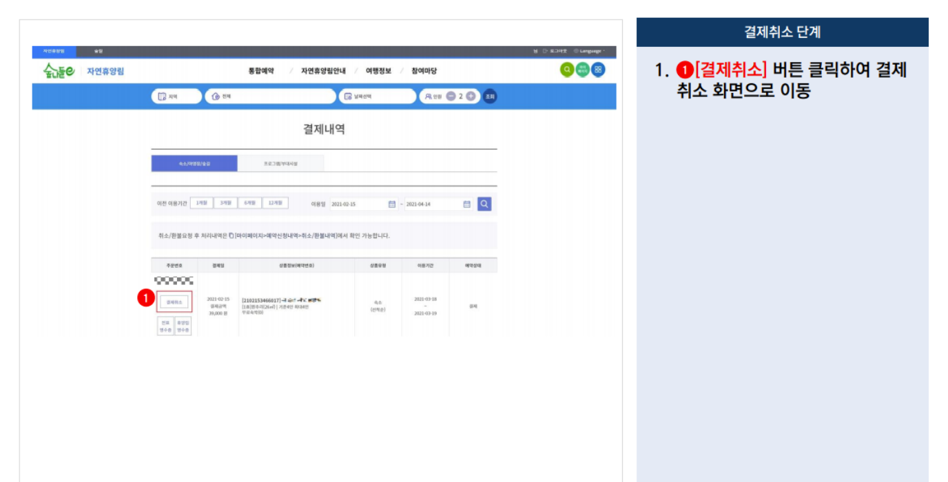Open the Language dropdown in the top bar
Image resolution: width=948 pixels, height=482 pixels.
590,50
